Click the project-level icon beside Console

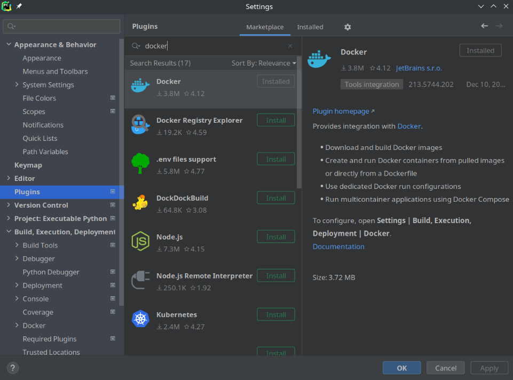113,298
